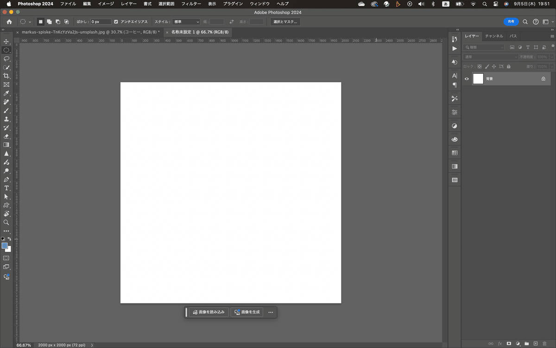The width and height of the screenshot is (556, 348).
Task: Toggle type layer filter in Layers panel
Action: click(528, 47)
